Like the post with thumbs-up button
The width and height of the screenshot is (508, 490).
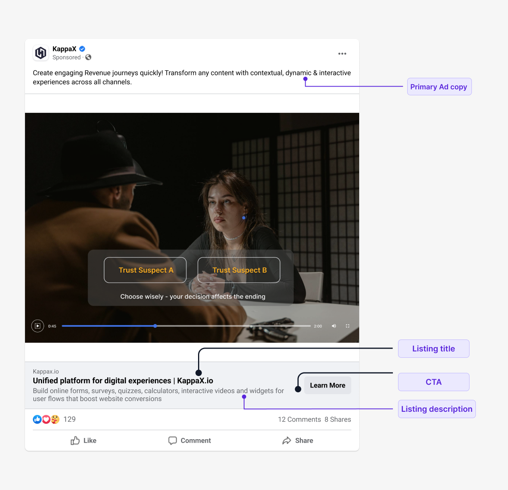[x=84, y=441]
